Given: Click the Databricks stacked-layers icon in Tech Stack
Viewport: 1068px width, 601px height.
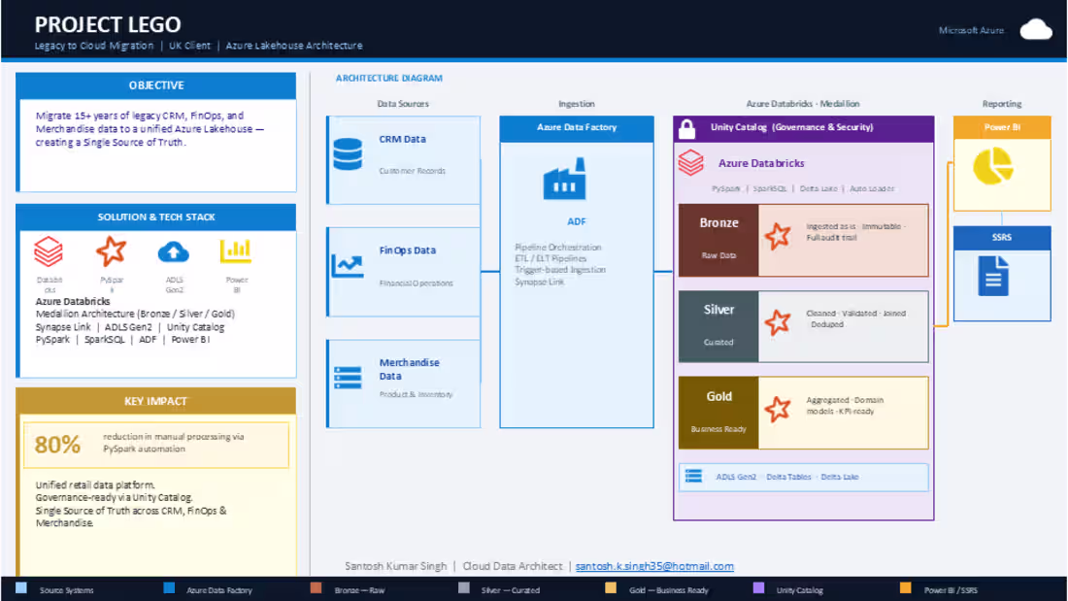Looking at the screenshot, I should click(x=49, y=251).
